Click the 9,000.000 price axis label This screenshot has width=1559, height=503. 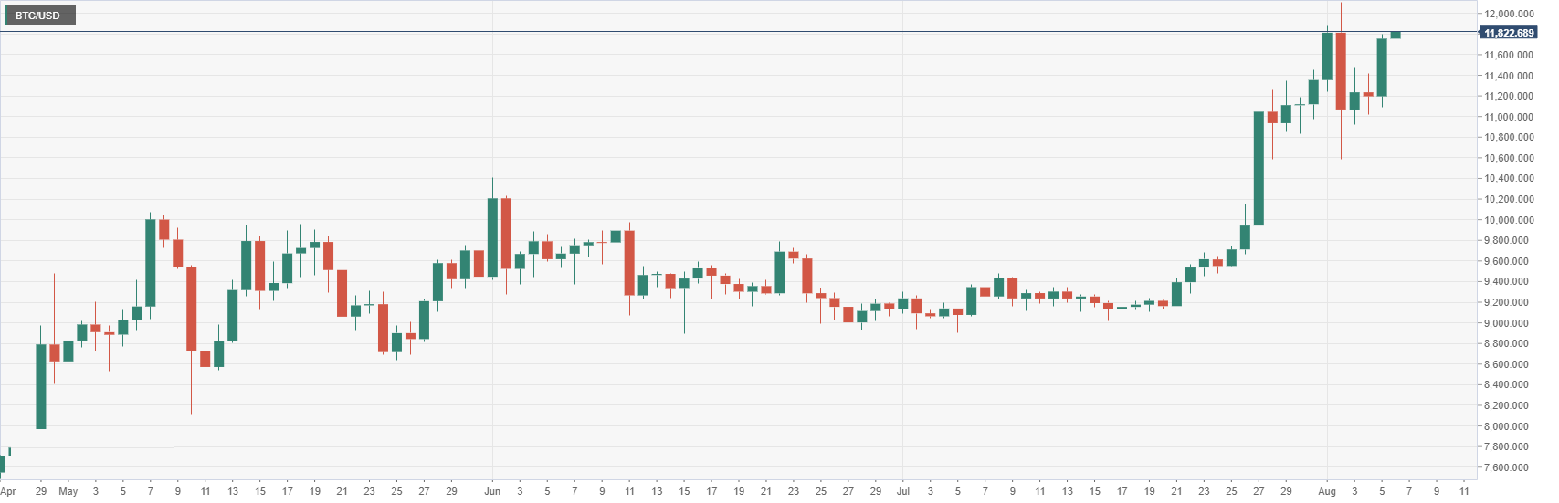1508,323
